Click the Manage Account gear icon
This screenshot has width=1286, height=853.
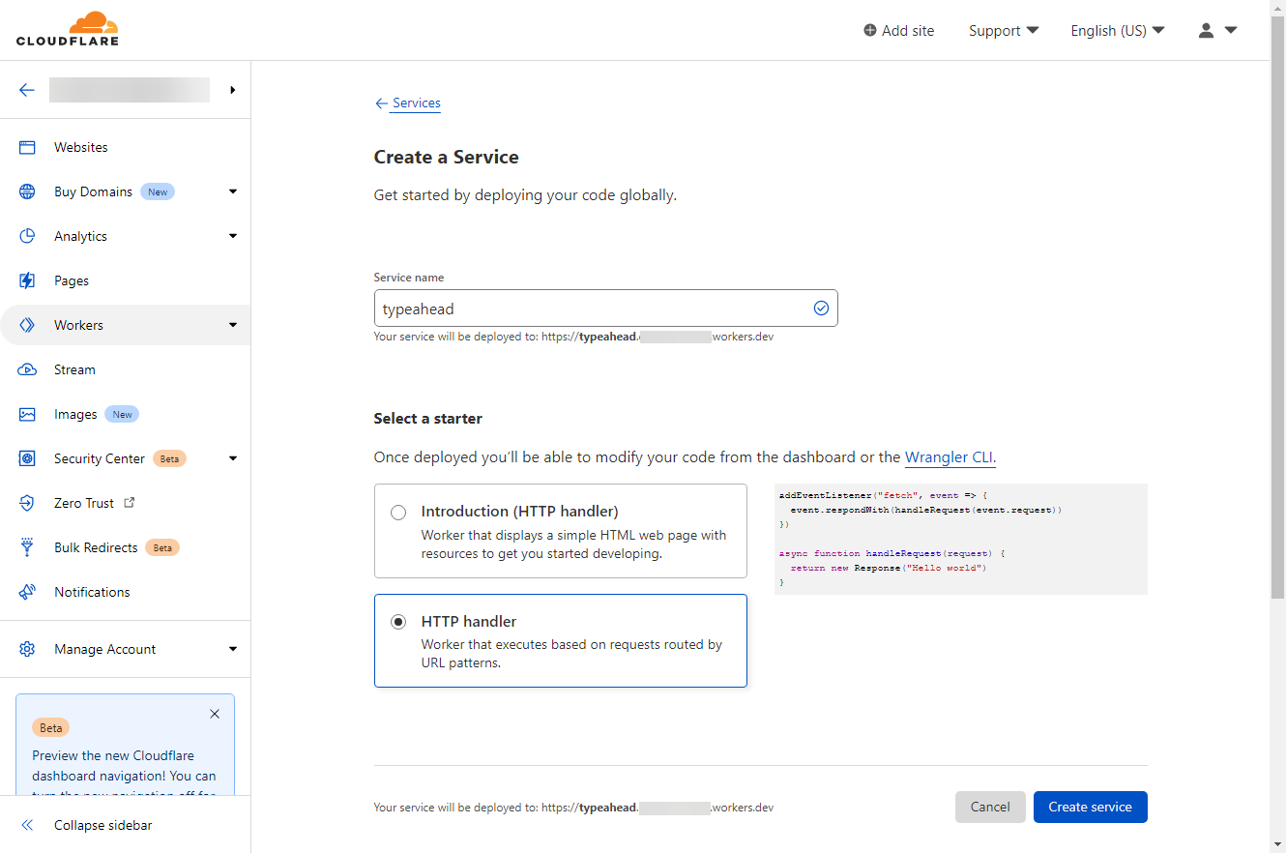point(27,649)
